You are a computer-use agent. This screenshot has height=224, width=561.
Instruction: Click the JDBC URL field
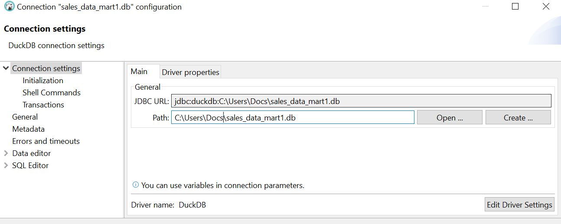click(361, 101)
